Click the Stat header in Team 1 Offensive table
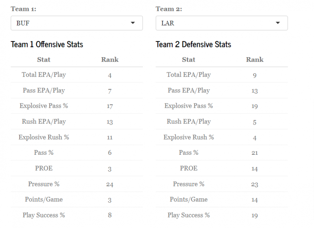 (44, 60)
